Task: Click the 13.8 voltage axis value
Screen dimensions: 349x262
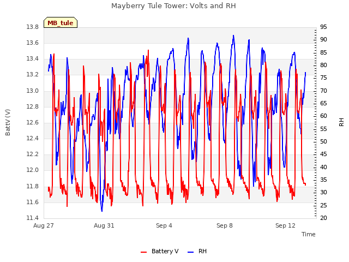Action: pos(33,27)
